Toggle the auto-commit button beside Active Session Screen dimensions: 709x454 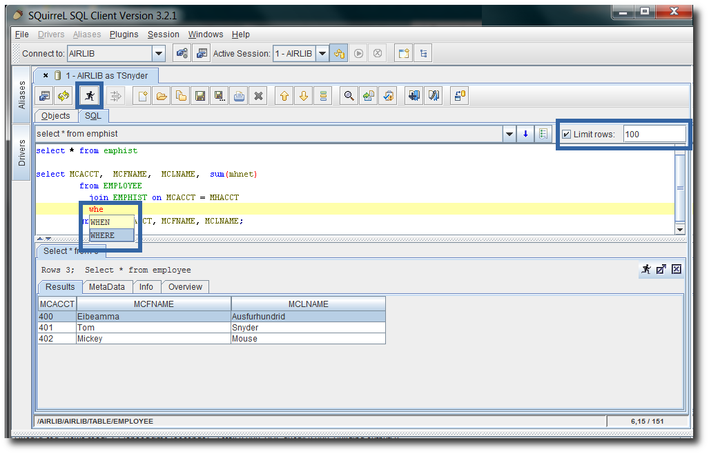(x=339, y=53)
